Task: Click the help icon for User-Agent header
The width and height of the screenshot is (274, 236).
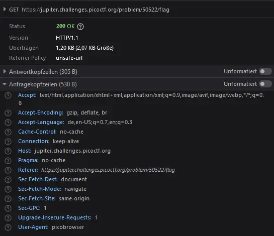Action: tap(8, 227)
